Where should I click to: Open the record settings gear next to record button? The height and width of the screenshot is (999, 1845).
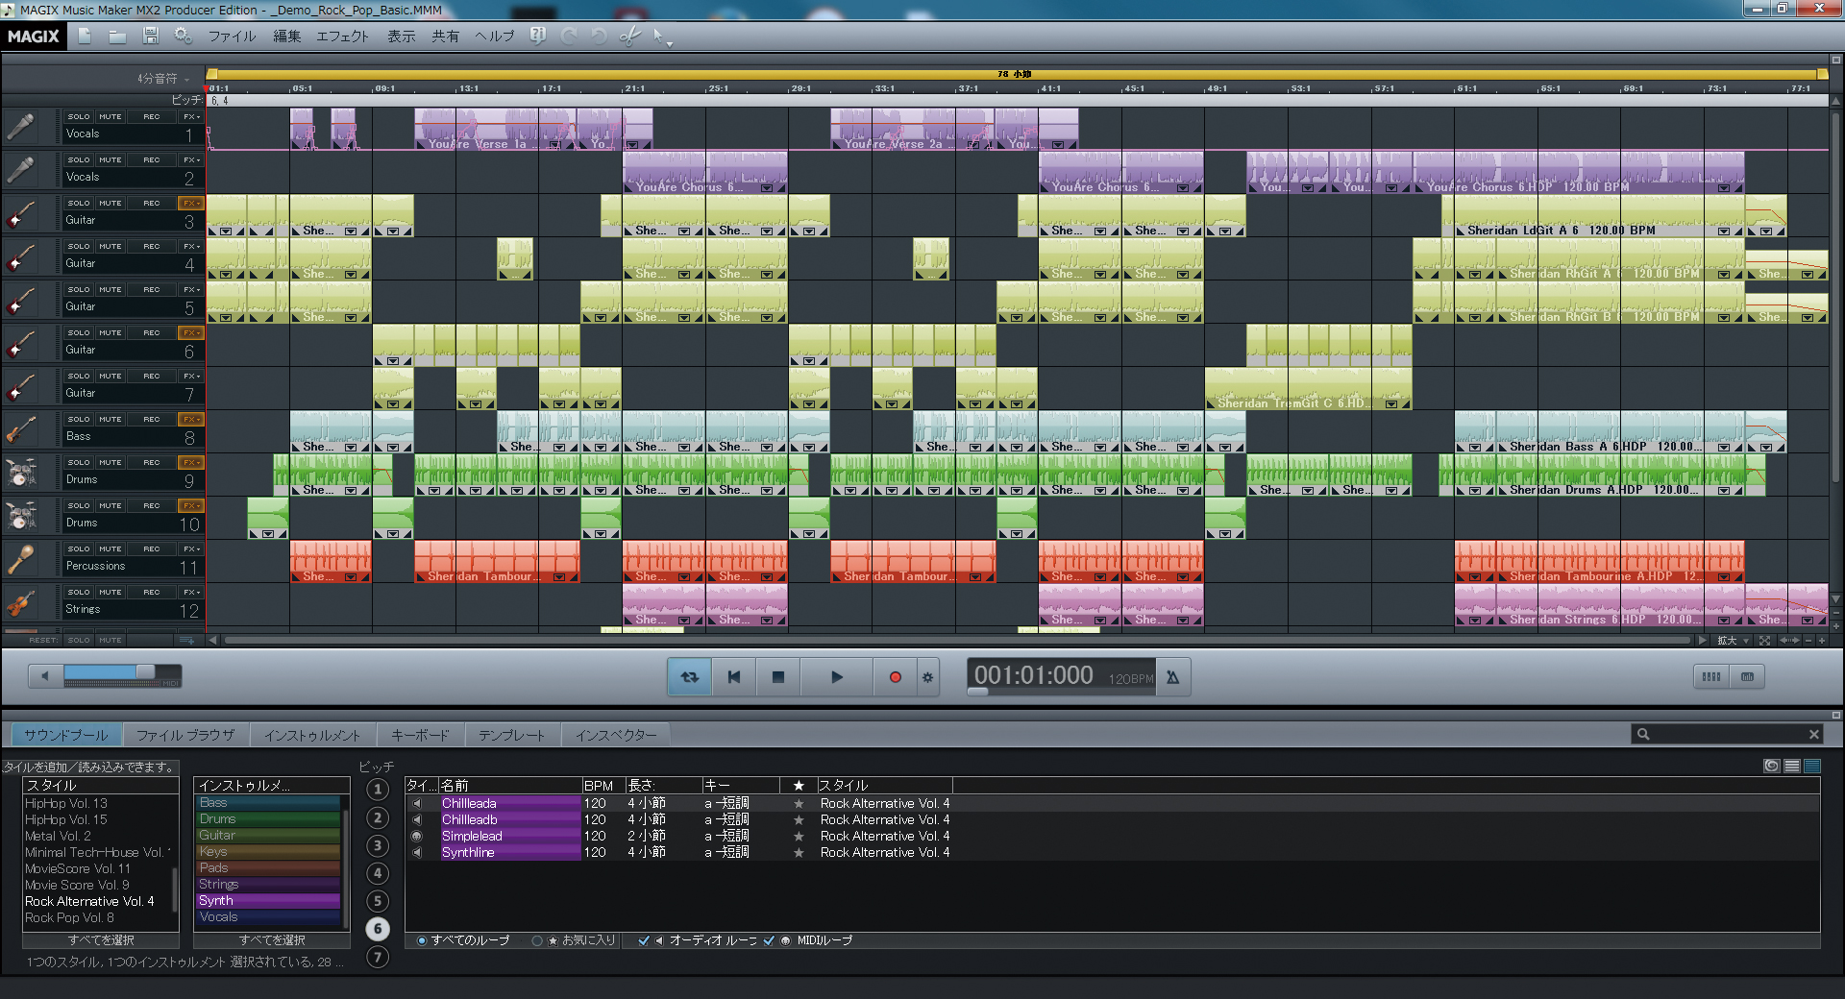click(x=926, y=677)
